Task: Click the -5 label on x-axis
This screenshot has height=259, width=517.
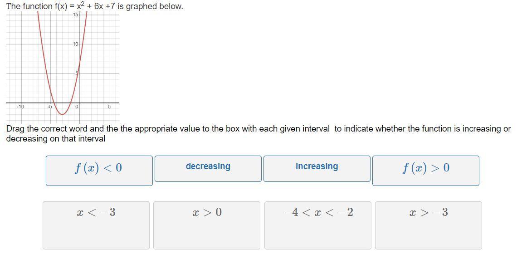Action: [x=50, y=107]
